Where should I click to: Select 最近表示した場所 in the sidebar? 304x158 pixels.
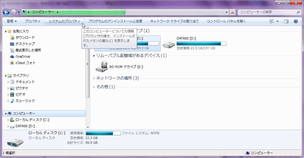click(x=28, y=50)
